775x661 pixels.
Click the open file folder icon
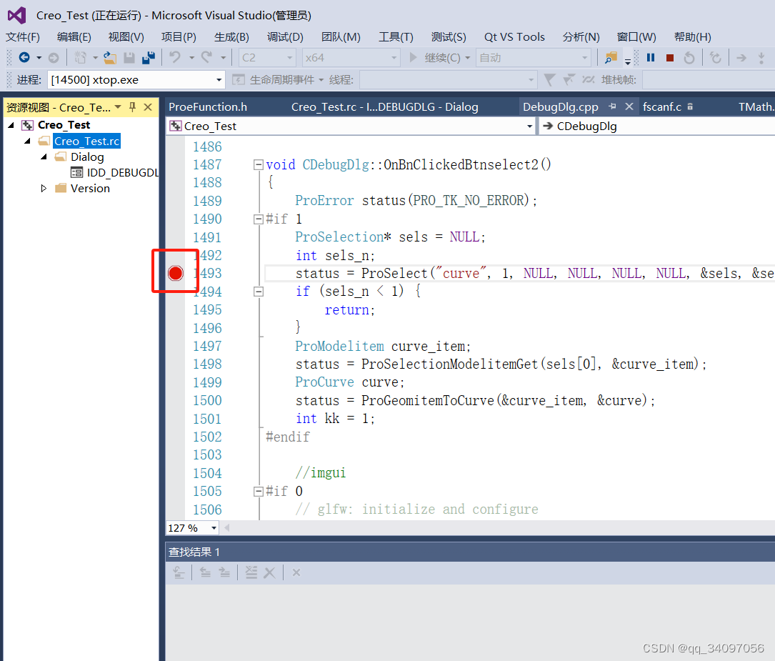point(110,58)
